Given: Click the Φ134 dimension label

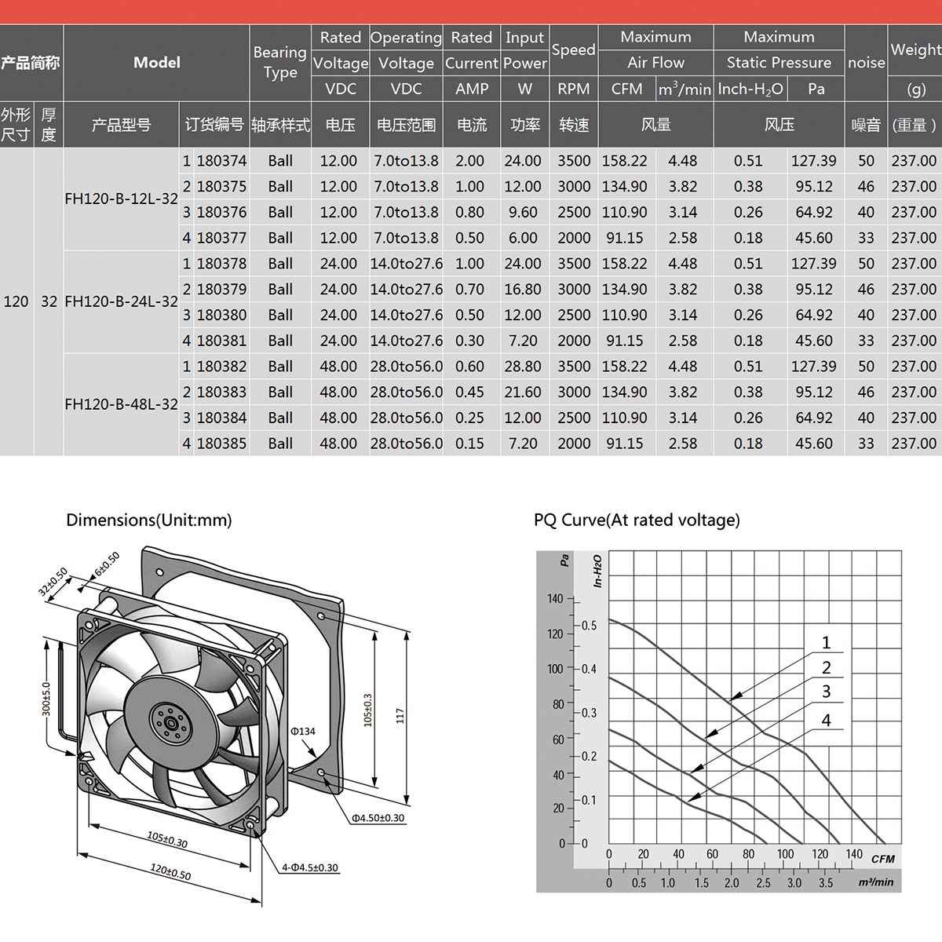Looking at the screenshot, I should [x=303, y=731].
